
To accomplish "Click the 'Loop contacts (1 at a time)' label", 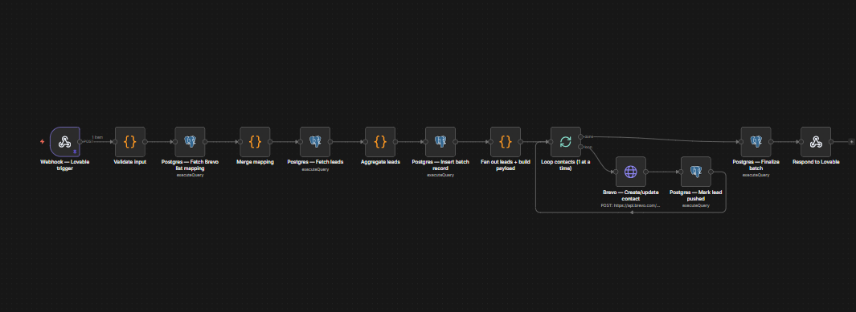I will (x=566, y=165).
